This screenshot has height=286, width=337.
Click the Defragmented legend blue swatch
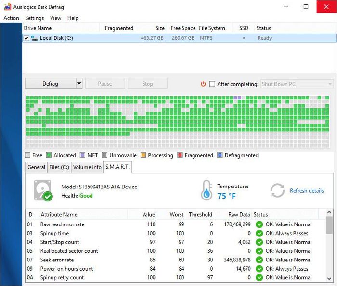[x=220, y=155]
